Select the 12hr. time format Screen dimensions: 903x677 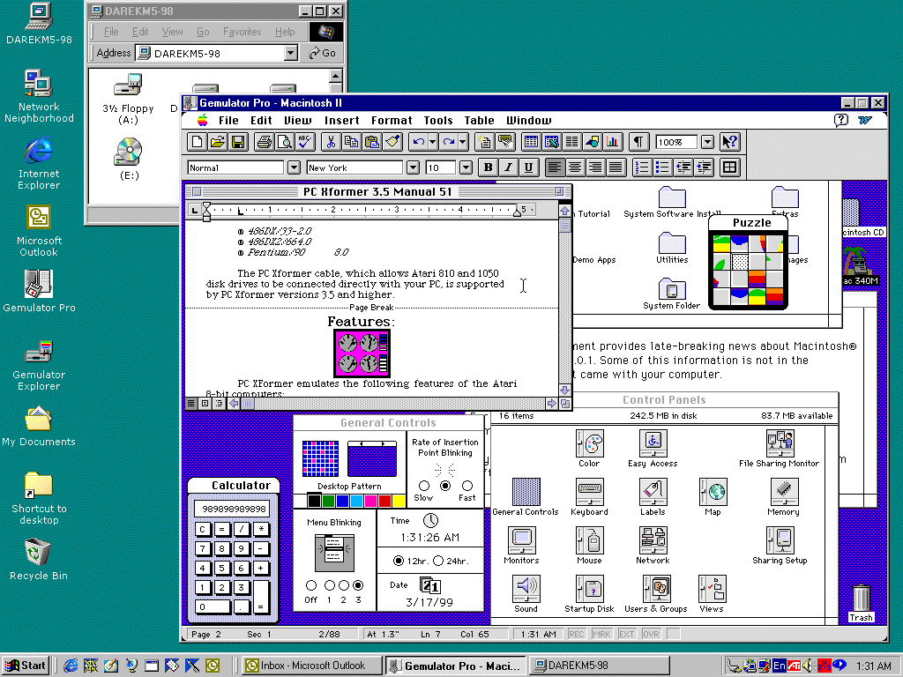coord(398,560)
